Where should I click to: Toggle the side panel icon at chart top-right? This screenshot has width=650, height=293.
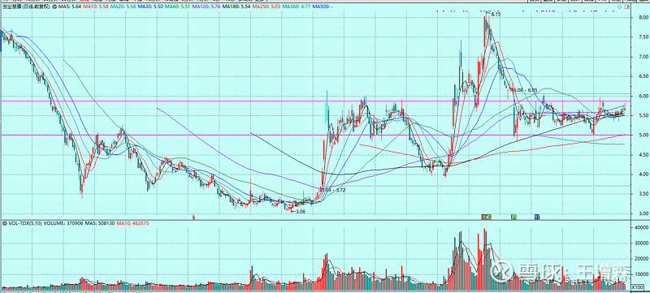click(x=626, y=6)
